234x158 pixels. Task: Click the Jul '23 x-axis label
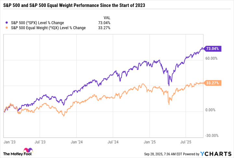click(39, 141)
